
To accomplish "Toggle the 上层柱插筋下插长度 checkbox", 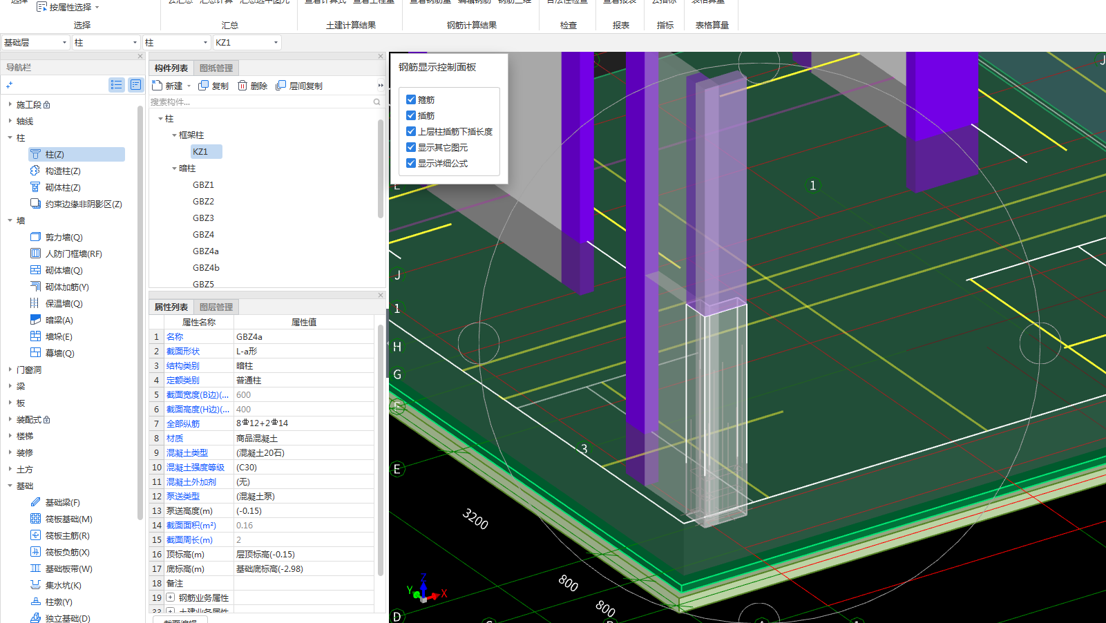I will point(411,131).
